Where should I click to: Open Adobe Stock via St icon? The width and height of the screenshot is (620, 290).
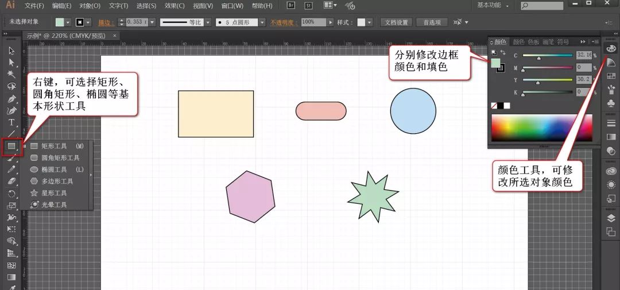(x=309, y=6)
